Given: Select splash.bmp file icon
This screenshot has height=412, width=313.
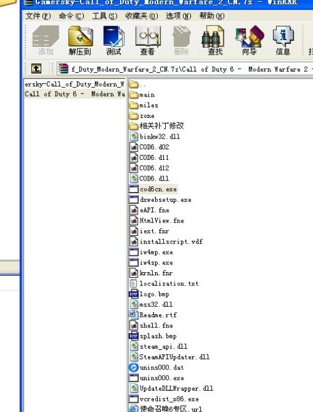Looking at the screenshot, I should click(x=134, y=336).
